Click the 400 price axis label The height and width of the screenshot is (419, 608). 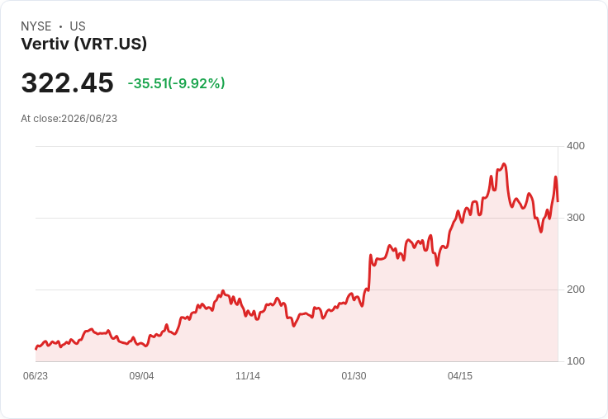576,146
